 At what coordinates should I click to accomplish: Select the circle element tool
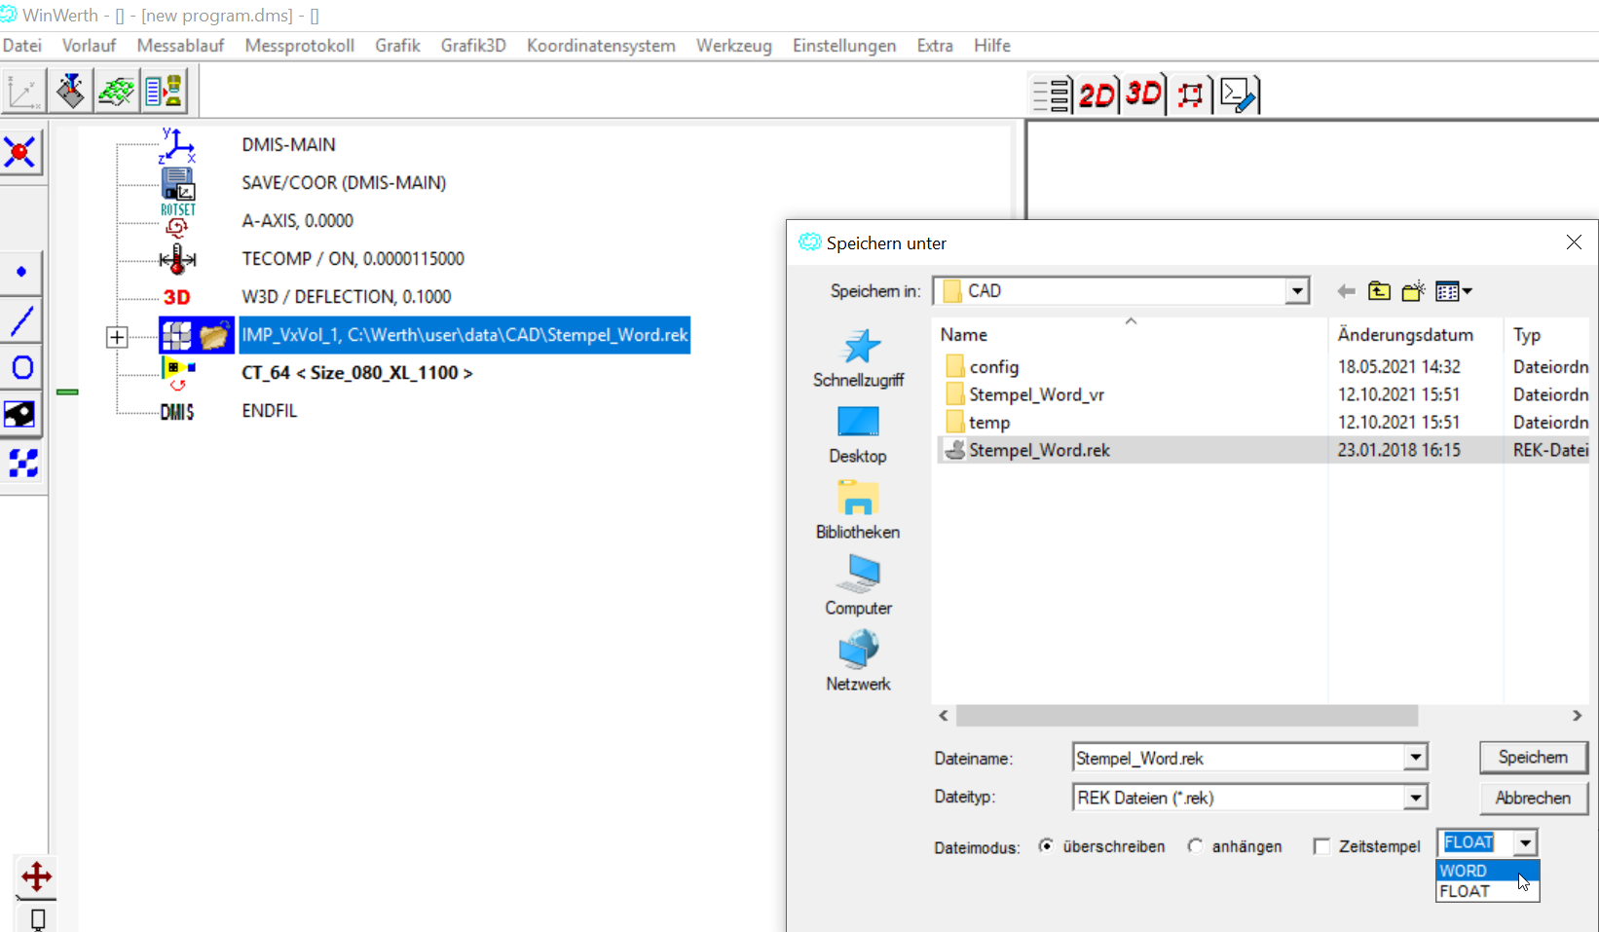pos(21,367)
